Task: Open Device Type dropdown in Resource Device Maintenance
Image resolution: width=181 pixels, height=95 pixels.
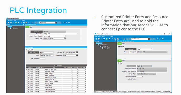Action: click(x=155, y=74)
